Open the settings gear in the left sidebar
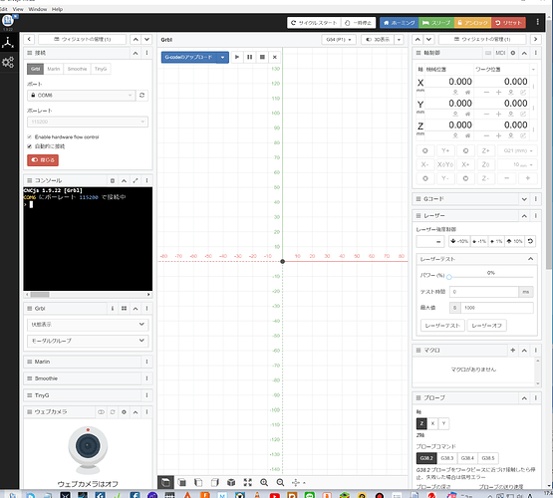This screenshot has height=498, width=553. pyautogui.click(x=8, y=63)
